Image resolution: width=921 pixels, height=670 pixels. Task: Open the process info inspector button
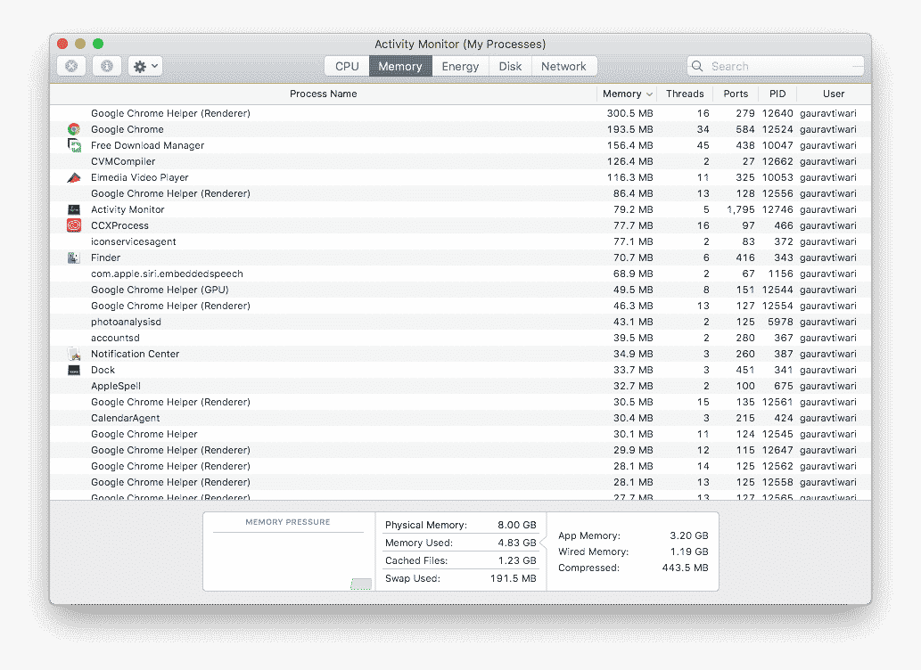[107, 66]
